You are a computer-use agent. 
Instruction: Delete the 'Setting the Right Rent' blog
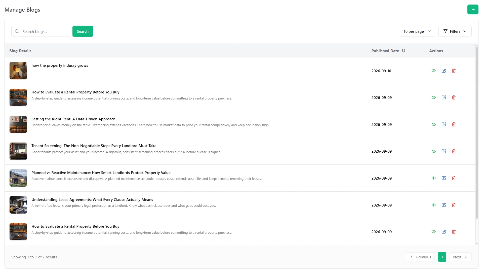(x=454, y=124)
